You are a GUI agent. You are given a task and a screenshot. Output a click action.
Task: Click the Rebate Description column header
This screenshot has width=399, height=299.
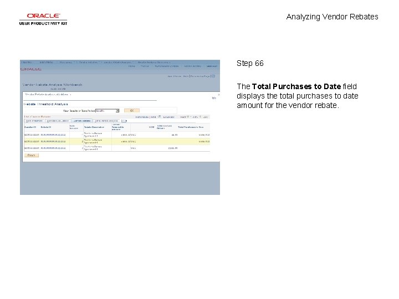pyautogui.click(x=94, y=127)
